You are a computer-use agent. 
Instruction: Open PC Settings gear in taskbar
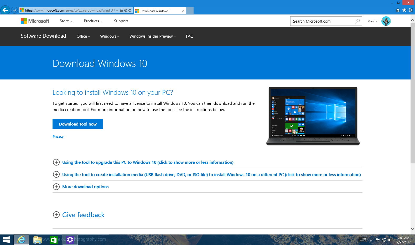point(70,240)
